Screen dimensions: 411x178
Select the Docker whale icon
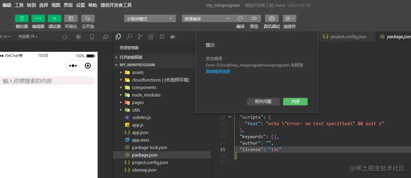click(x=173, y=36)
